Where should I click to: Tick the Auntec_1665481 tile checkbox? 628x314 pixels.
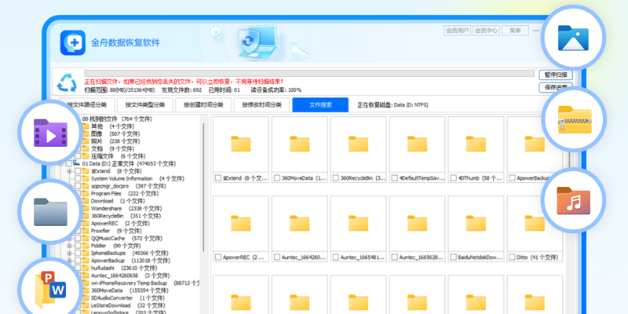(336, 257)
